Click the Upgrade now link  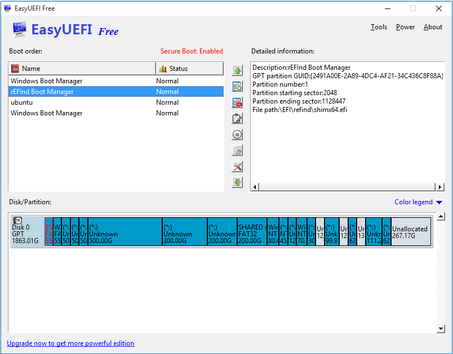70,343
